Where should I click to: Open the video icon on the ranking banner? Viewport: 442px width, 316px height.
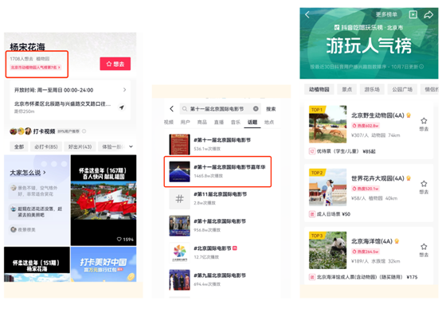point(413,14)
